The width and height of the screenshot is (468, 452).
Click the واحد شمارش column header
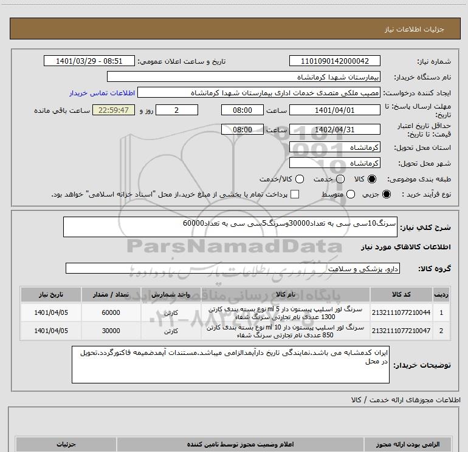point(171,294)
